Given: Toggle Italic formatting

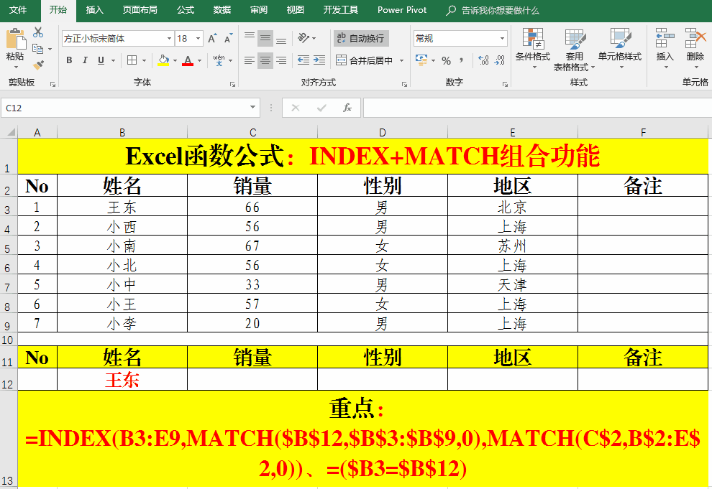Looking at the screenshot, I should coord(85,60).
